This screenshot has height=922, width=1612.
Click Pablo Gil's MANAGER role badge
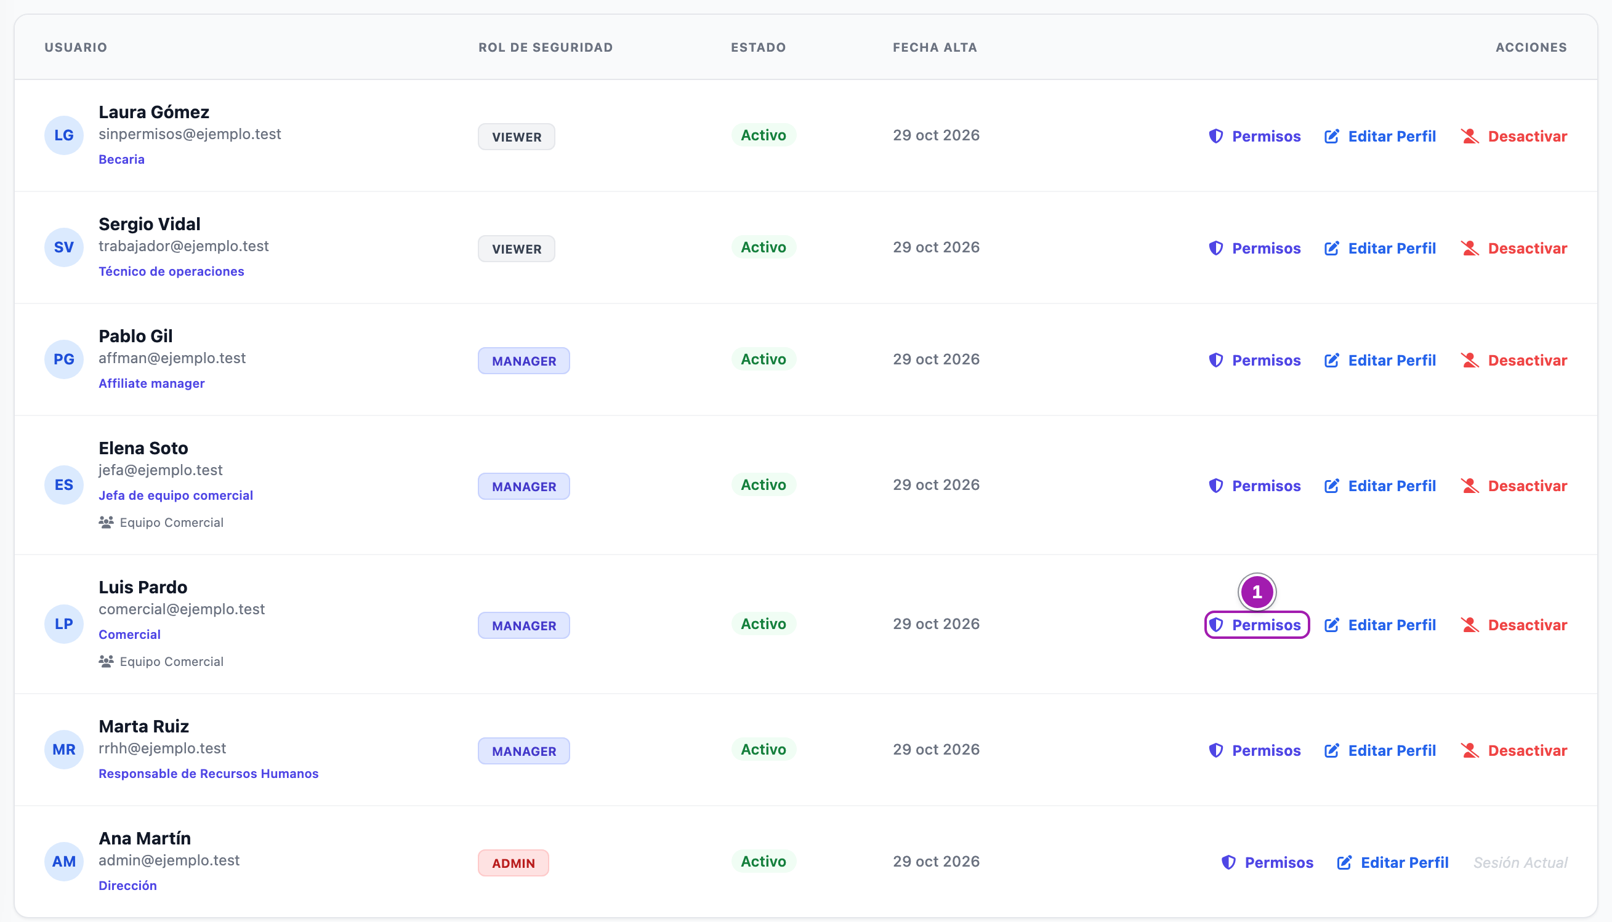click(x=524, y=361)
